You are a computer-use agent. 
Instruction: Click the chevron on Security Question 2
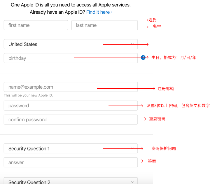[132, 182]
